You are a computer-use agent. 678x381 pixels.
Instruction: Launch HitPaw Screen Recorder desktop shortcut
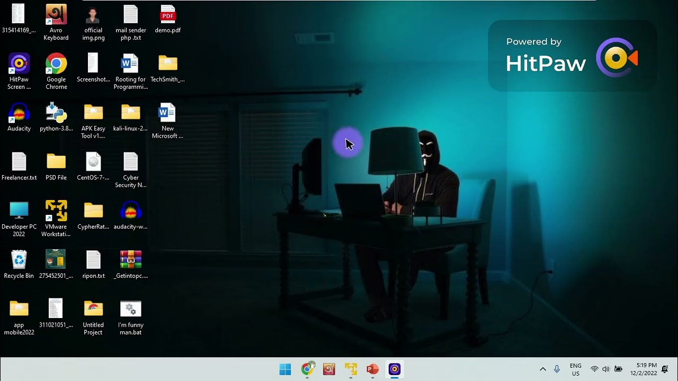click(19, 71)
